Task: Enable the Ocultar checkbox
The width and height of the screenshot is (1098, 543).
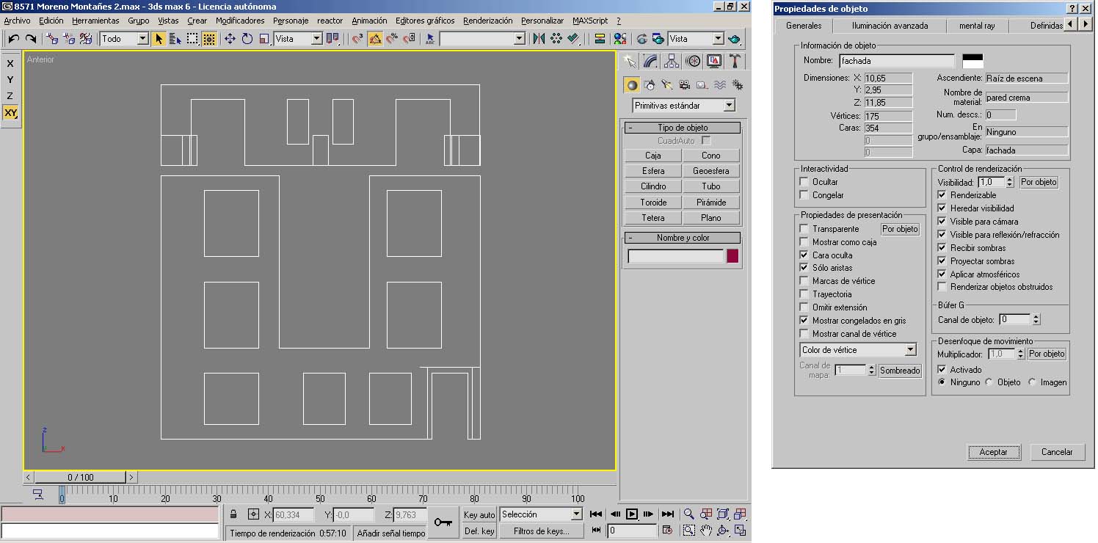Action: [x=804, y=182]
